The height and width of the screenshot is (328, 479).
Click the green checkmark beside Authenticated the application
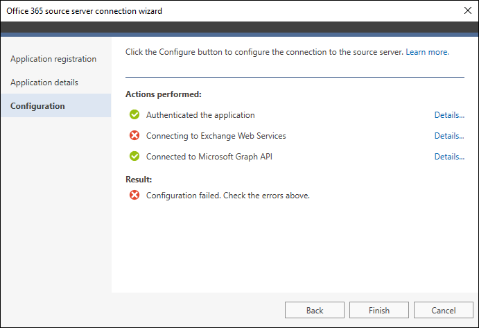pyautogui.click(x=134, y=114)
